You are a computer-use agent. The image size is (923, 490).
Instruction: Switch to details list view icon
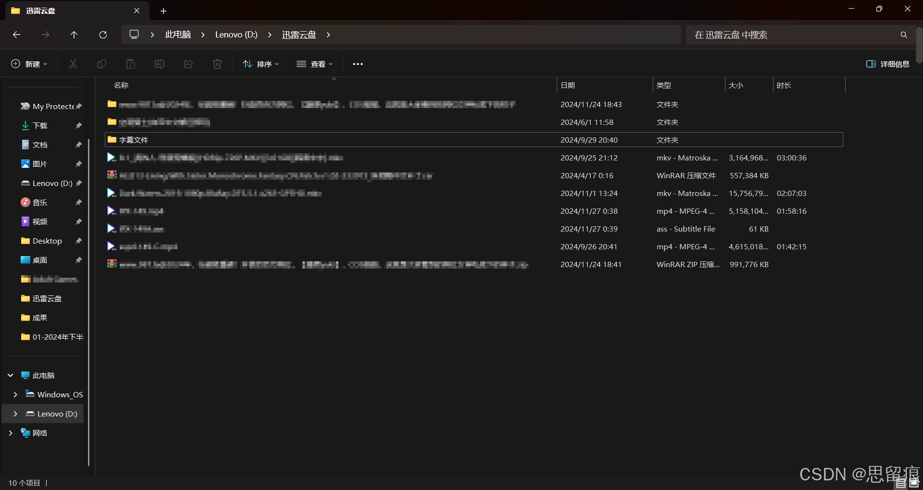pos(901,483)
